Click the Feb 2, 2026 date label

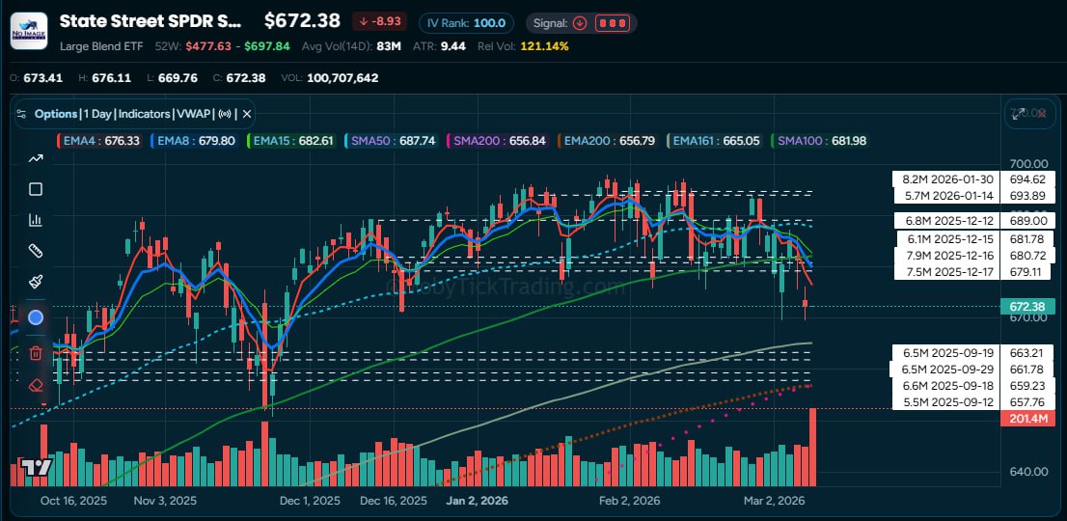(x=629, y=501)
